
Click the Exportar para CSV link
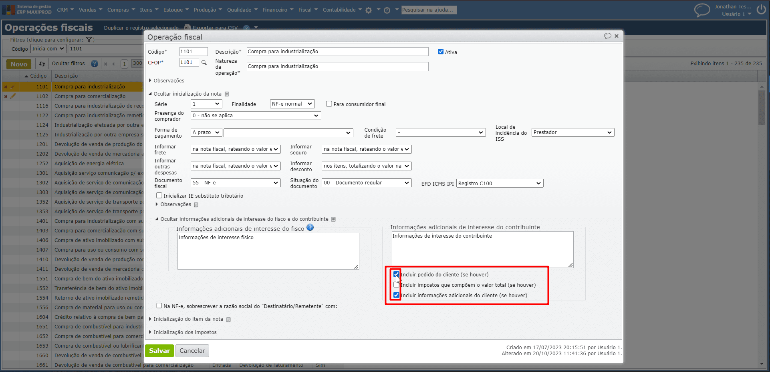[x=215, y=28]
